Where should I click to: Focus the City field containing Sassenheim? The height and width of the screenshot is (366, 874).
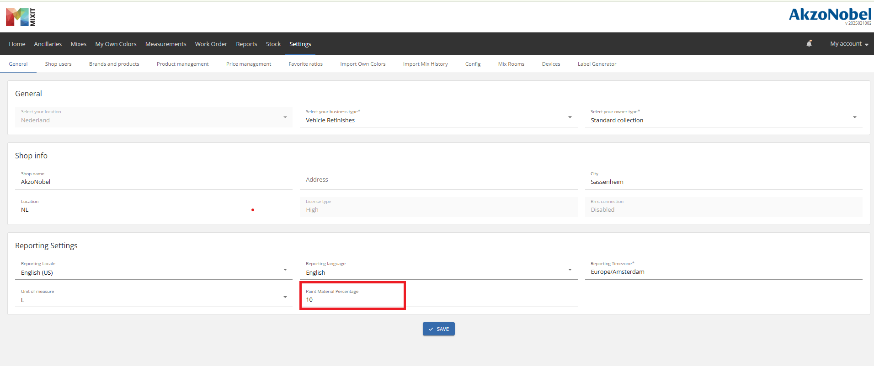pos(724,179)
